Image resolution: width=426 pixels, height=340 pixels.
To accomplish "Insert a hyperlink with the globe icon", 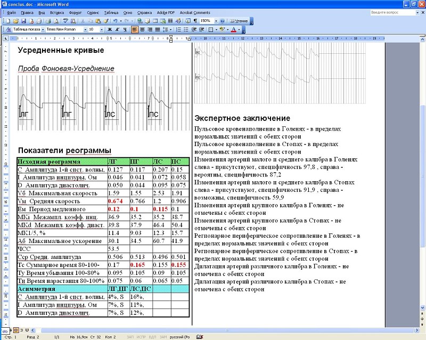I will coord(140,21).
